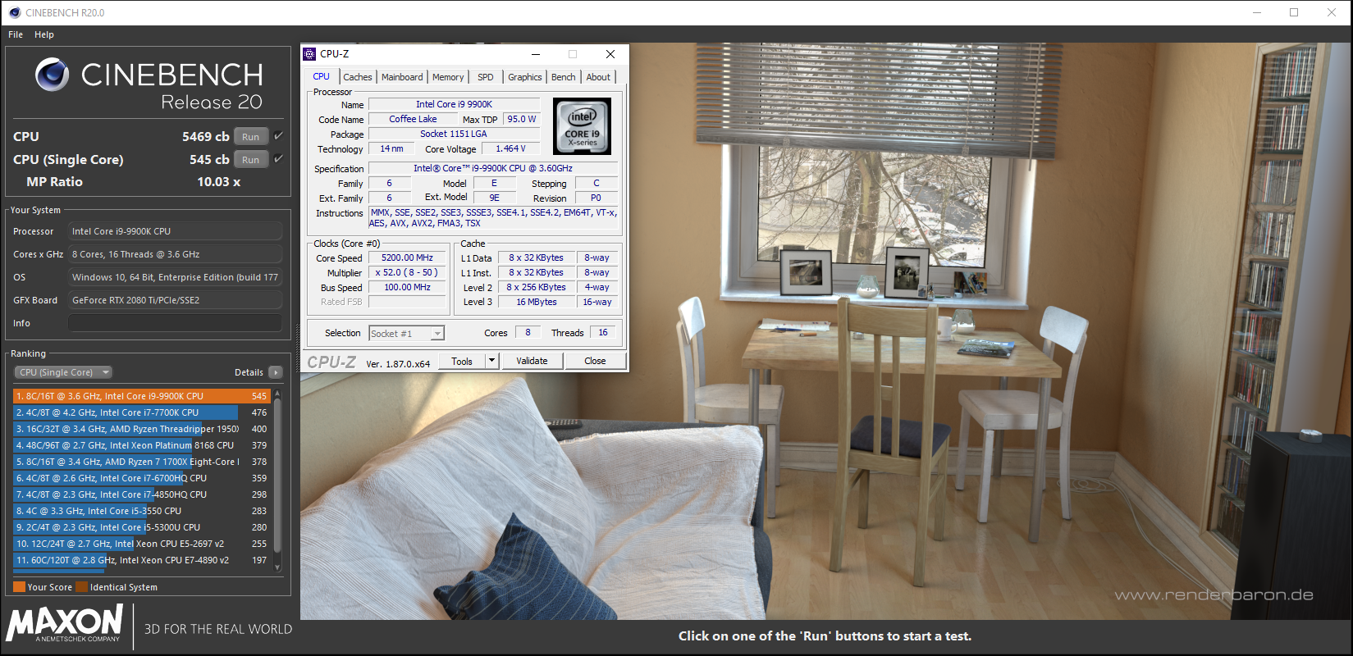Expand the Tools dropdown arrow in CPU-Z

tap(491, 361)
